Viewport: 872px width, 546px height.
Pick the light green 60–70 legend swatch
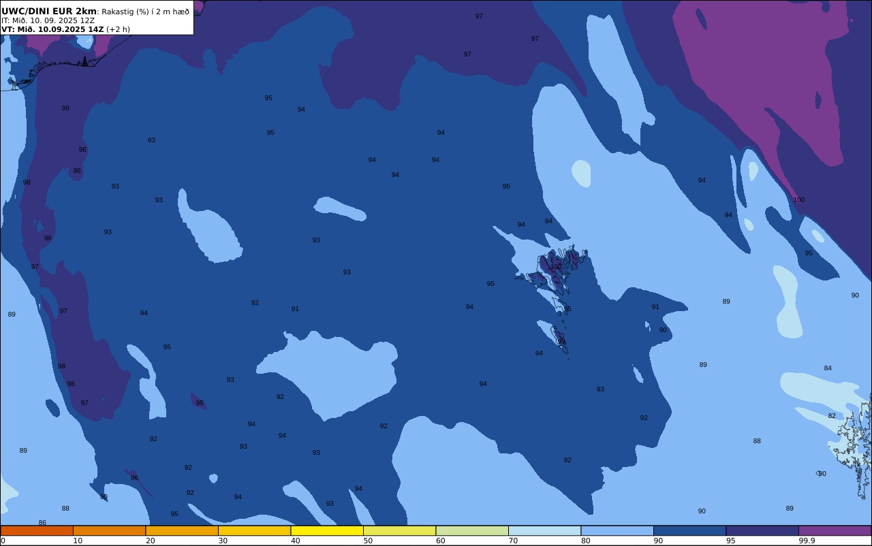[x=472, y=530]
